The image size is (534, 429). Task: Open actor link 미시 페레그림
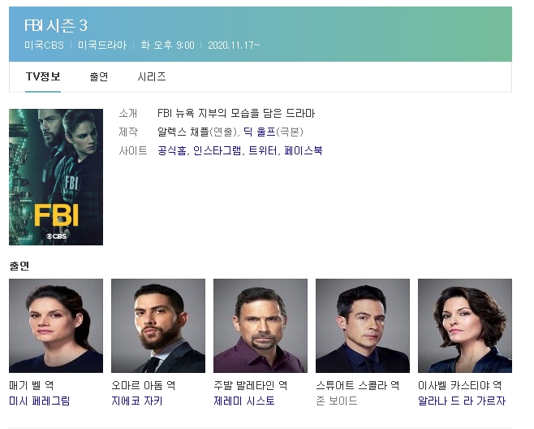coord(40,401)
